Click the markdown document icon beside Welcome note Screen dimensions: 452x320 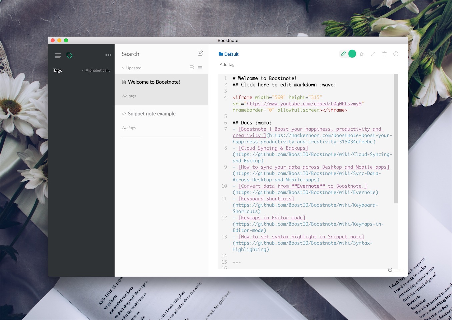tap(124, 82)
